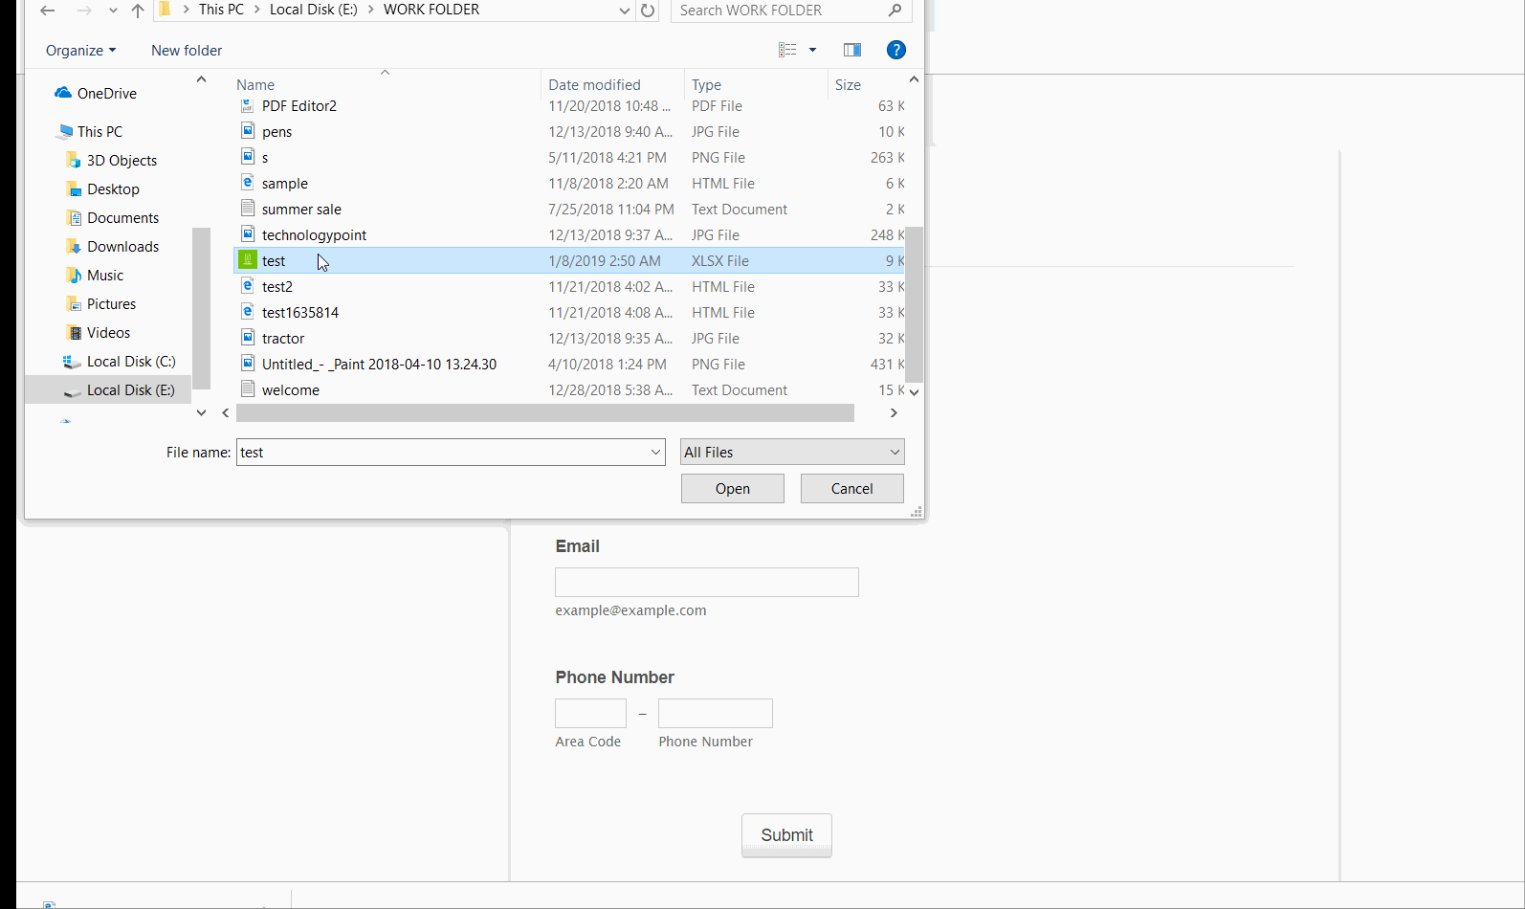Click the search magnifier icon

click(x=895, y=11)
